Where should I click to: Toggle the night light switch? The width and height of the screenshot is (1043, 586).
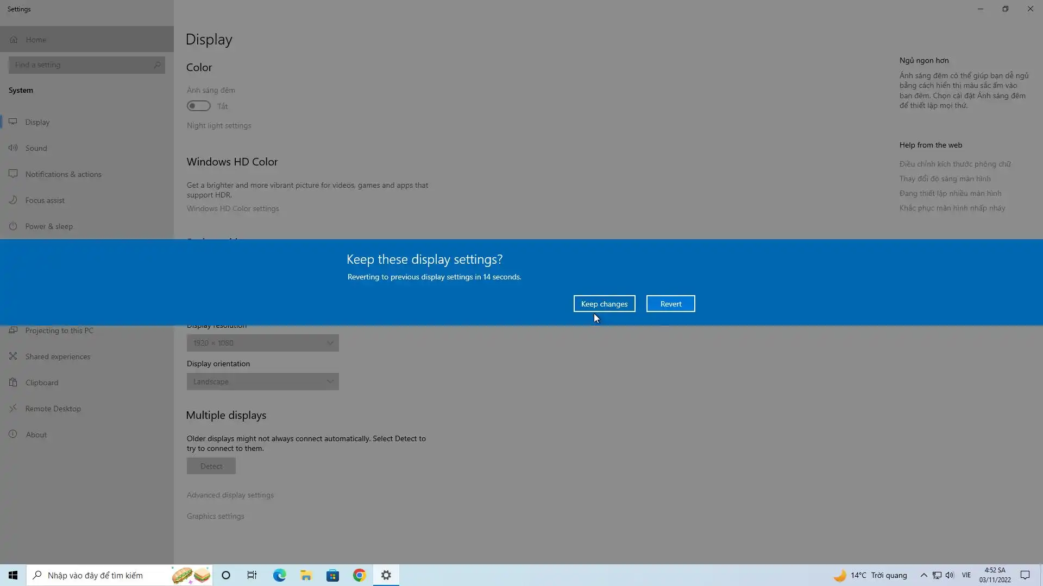click(x=199, y=106)
